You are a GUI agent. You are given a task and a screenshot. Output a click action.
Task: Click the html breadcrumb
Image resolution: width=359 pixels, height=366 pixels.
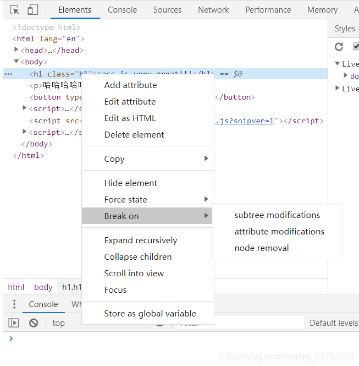pos(16,287)
